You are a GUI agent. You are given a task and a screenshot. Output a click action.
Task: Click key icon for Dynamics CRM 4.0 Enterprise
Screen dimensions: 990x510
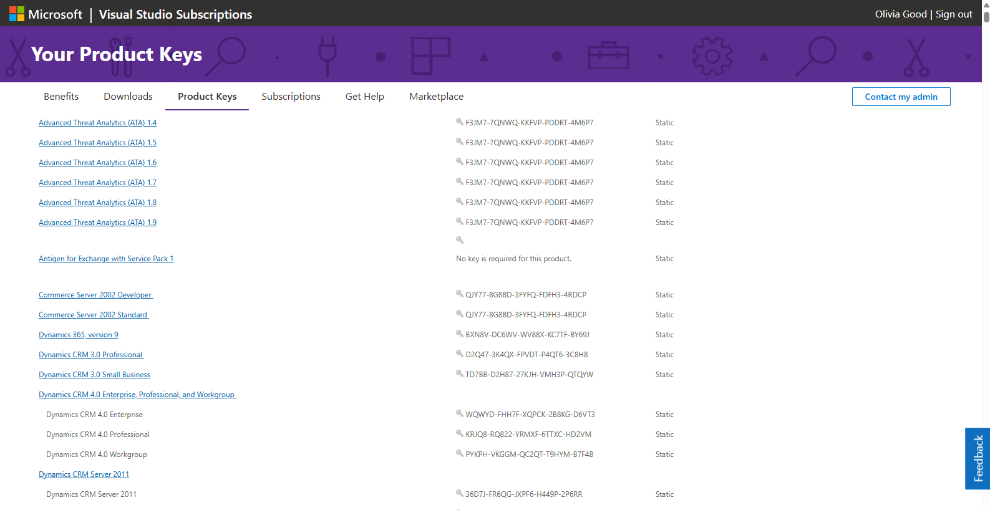point(460,414)
